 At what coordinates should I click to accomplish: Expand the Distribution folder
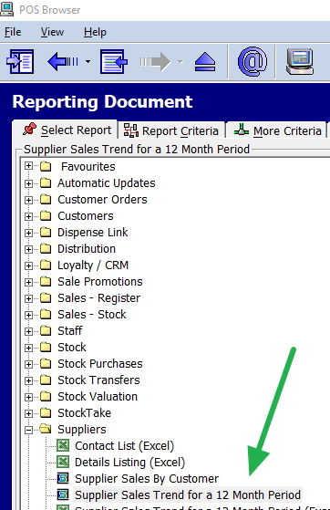coord(28,249)
